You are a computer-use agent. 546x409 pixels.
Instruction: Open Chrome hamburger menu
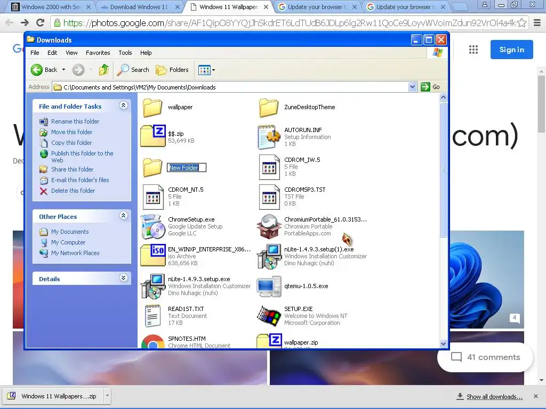click(537, 23)
